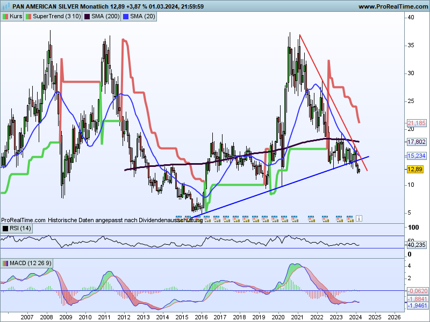430x322 pixels.
Task: Select the SMA (20) legend label
Action: (x=142, y=17)
